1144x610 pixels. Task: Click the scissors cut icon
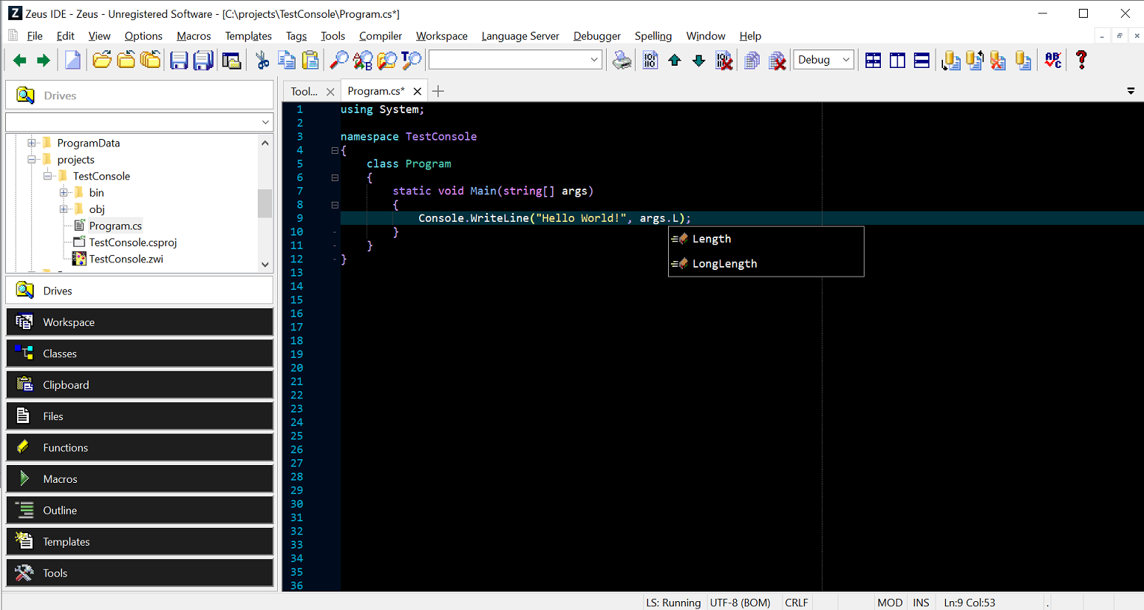pos(262,61)
